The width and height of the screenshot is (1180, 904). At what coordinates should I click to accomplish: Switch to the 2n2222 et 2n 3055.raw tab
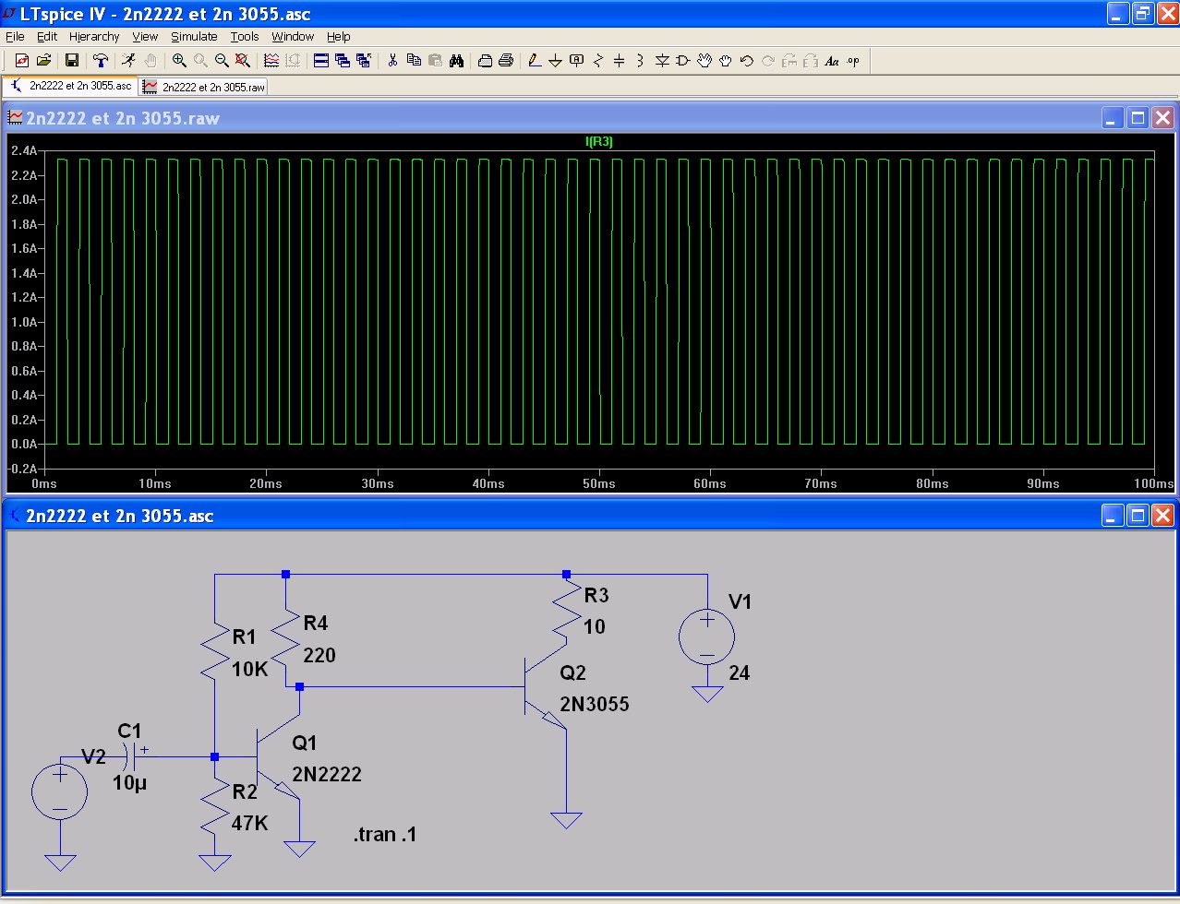[x=205, y=87]
